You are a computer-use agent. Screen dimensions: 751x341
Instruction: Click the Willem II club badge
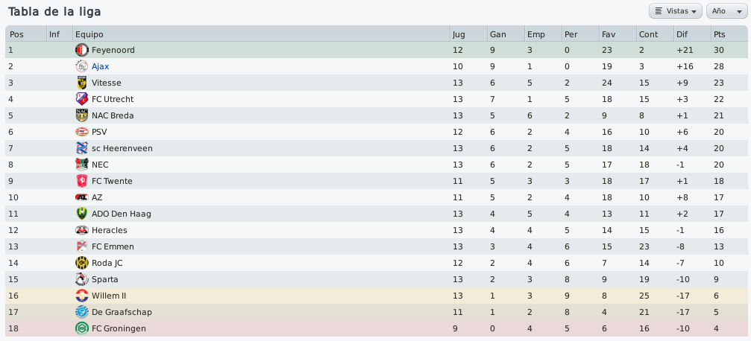tap(82, 296)
